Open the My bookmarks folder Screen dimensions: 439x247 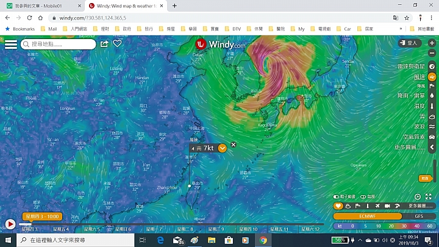298,29
